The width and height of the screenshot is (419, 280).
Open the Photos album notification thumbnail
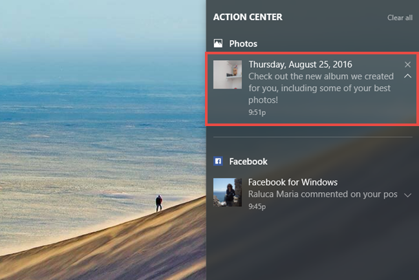pos(228,74)
